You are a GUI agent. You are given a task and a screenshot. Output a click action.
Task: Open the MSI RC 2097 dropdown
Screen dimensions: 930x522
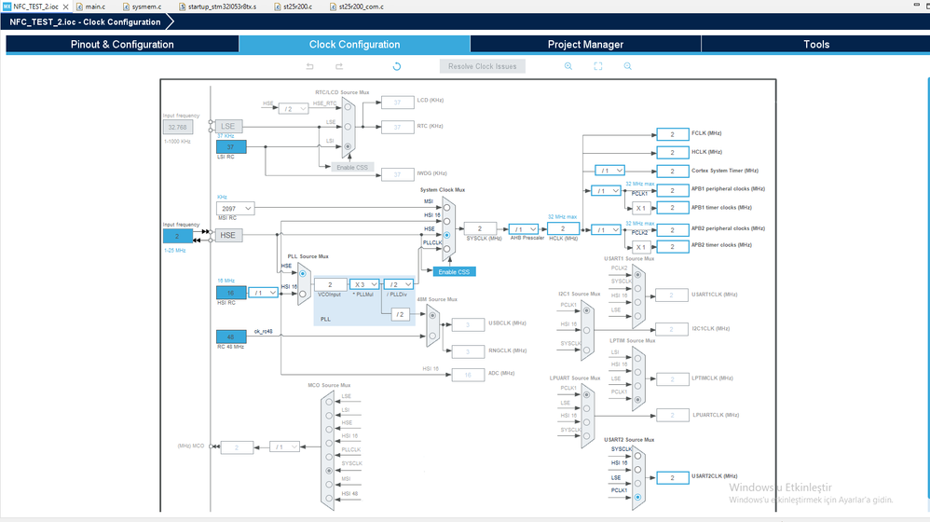[236, 208]
